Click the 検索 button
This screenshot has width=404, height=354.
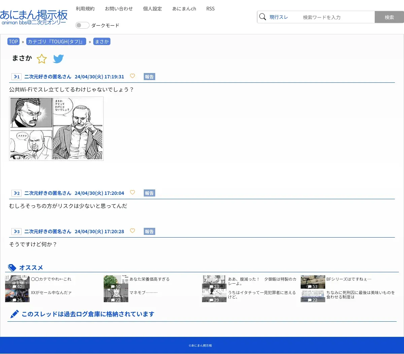[x=389, y=17]
